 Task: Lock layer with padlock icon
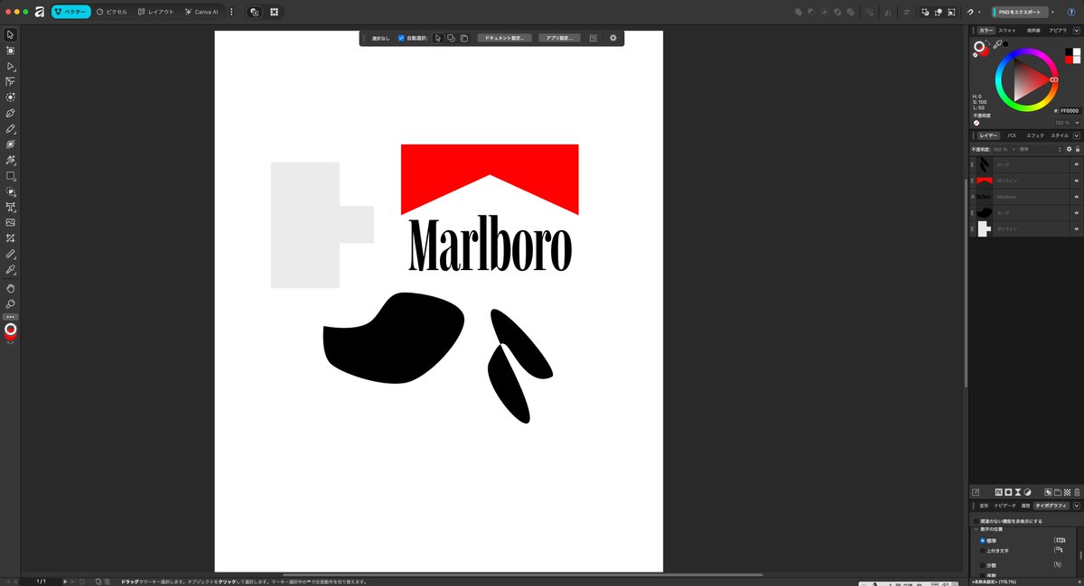[1077, 149]
